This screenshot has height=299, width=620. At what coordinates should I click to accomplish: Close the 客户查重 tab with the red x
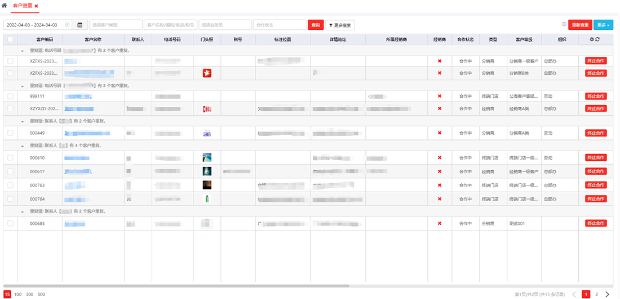click(x=37, y=6)
